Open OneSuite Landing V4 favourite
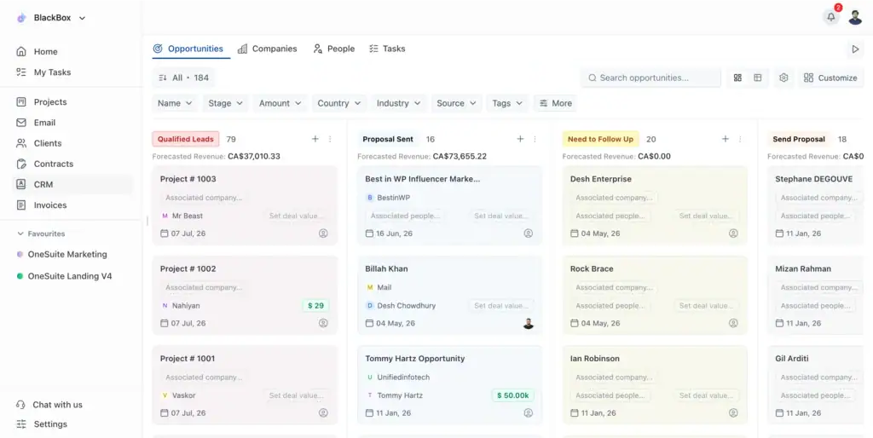 64,276
